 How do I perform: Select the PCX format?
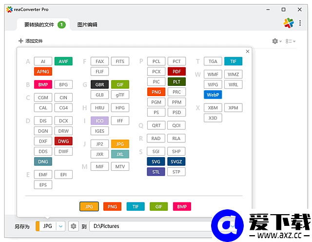tap(156, 72)
